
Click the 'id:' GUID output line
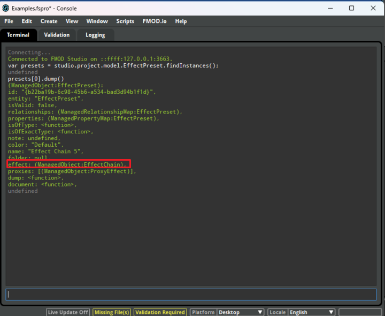82,92
